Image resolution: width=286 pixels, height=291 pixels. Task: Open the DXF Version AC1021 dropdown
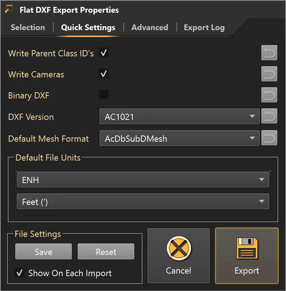[x=179, y=116]
